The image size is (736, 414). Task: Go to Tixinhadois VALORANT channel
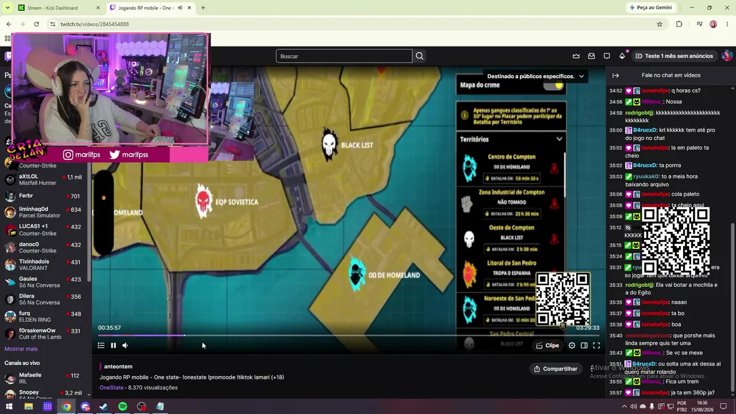click(x=45, y=265)
